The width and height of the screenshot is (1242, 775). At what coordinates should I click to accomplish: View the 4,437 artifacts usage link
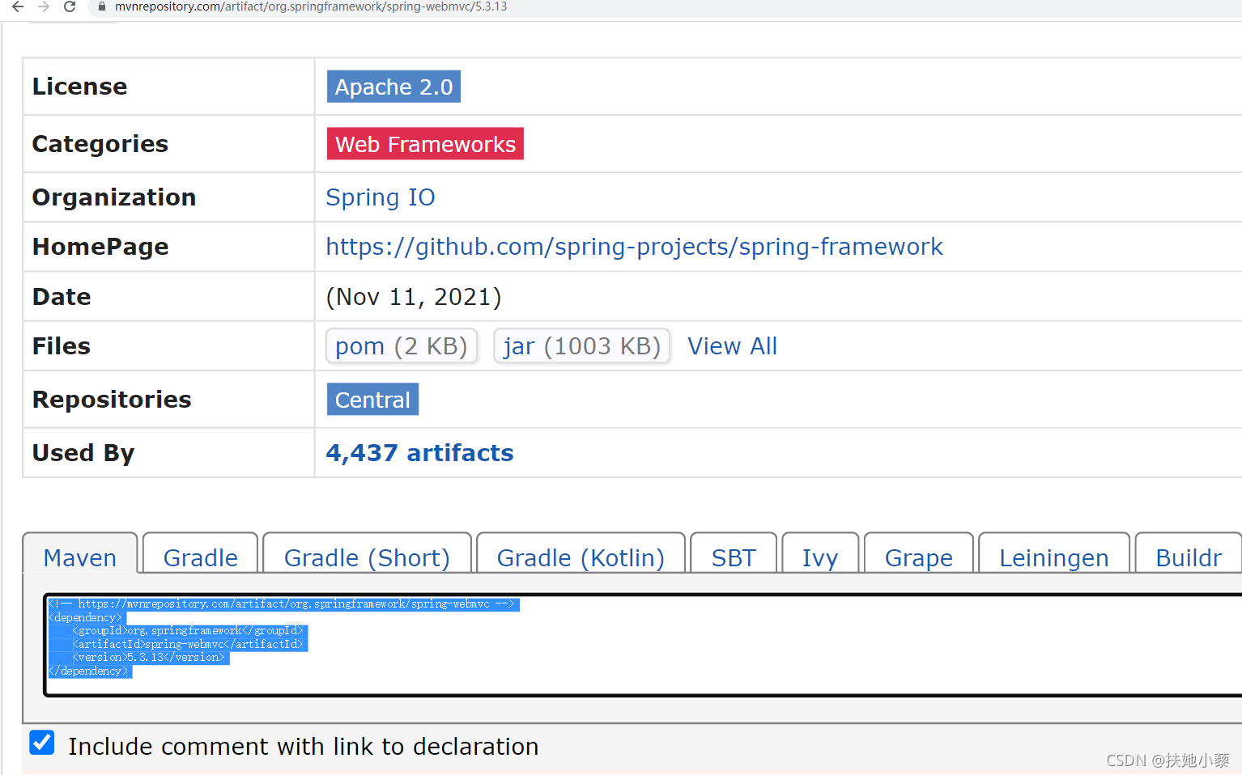419,453
